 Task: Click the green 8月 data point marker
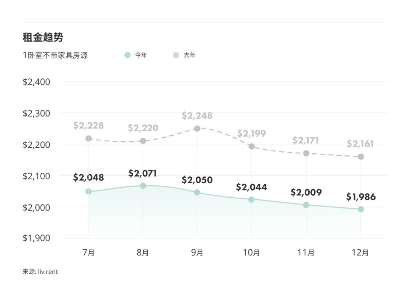coord(143,186)
